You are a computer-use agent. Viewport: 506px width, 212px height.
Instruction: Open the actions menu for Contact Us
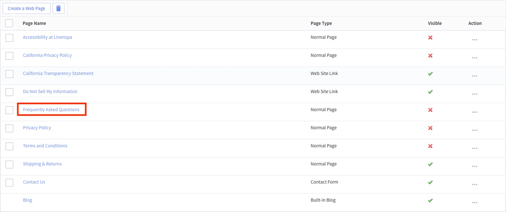pyautogui.click(x=475, y=184)
